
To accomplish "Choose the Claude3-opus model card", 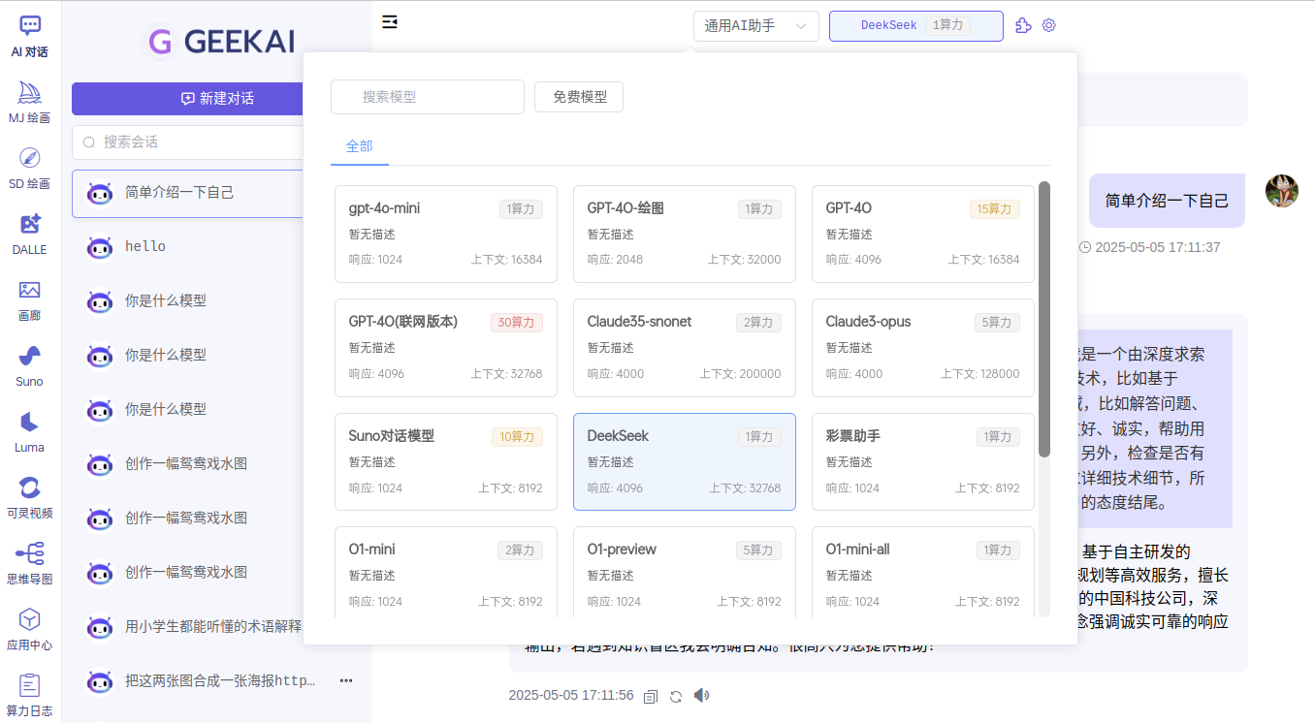I will click(x=923, y=347).
